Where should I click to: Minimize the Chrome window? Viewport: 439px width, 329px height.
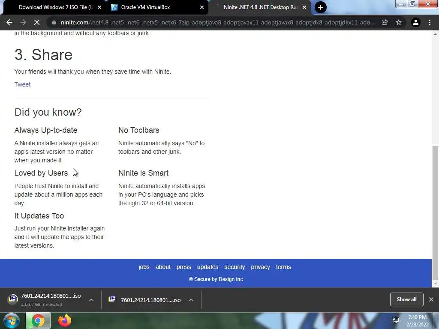tap(401, 4)
